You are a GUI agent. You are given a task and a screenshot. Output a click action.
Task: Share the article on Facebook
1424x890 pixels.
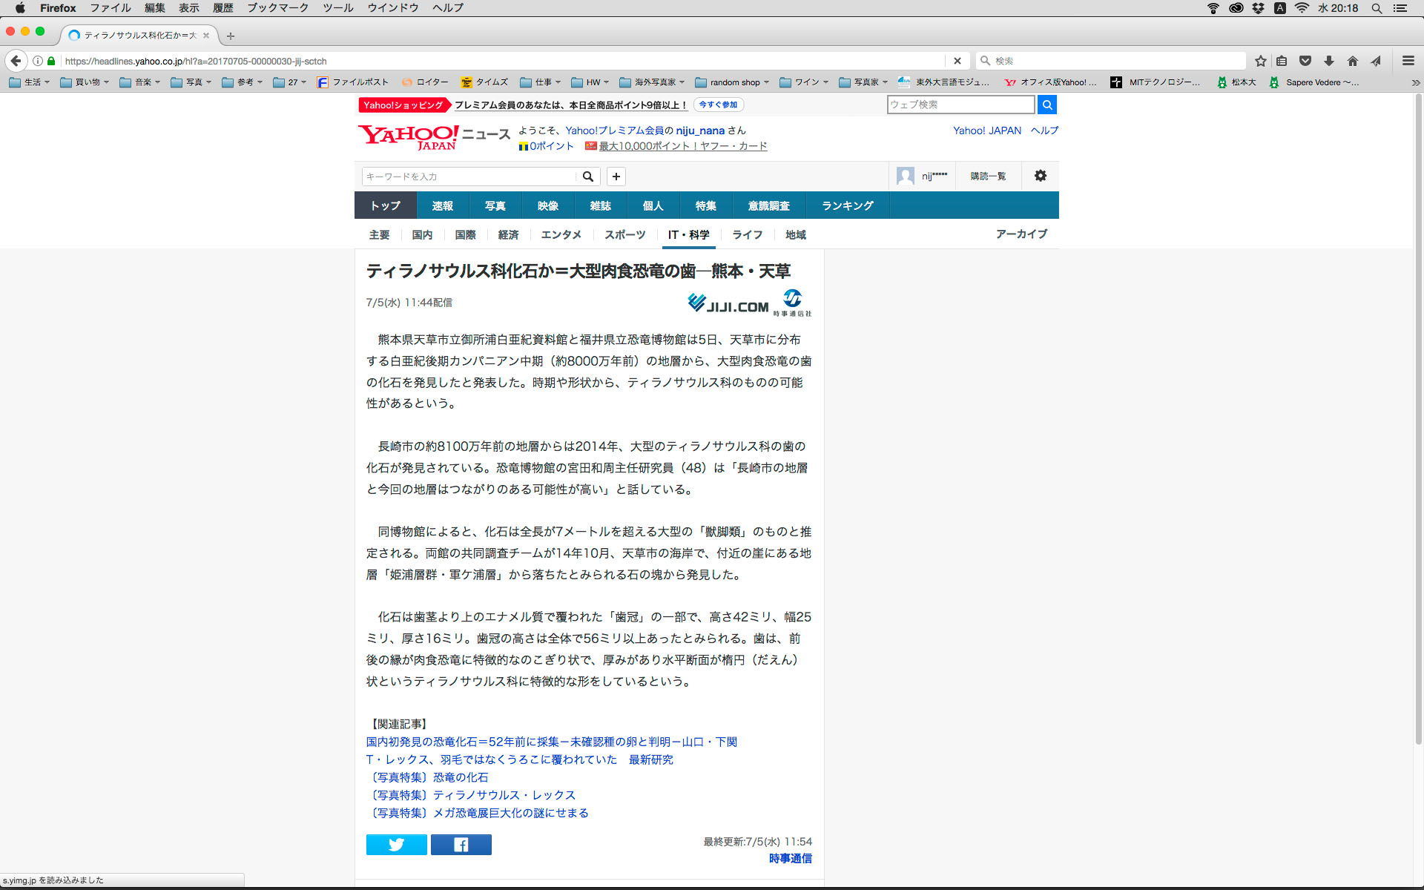[x=461, y=845]
